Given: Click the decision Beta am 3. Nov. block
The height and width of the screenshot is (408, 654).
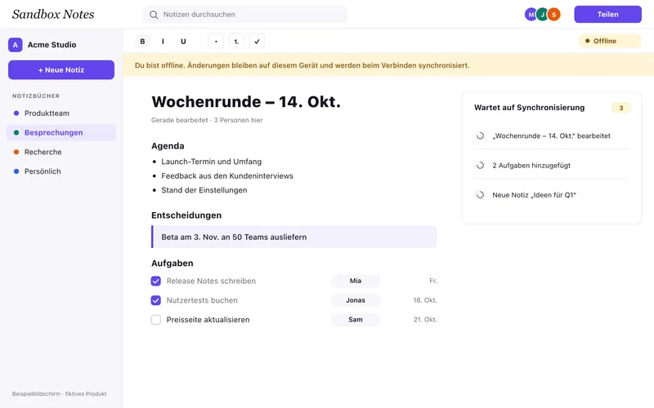Looking at the screenshot, I should coord(294,237).
